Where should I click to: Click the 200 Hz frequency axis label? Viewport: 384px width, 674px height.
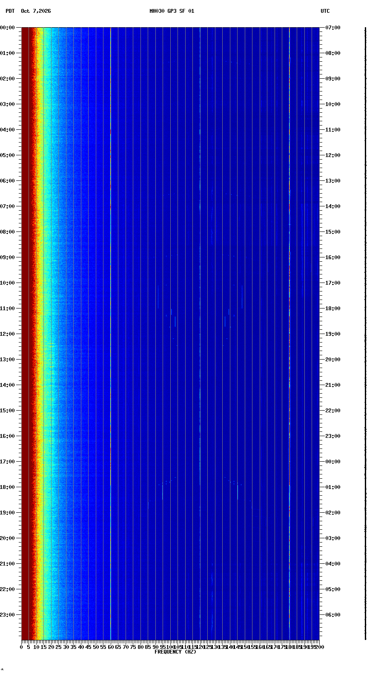tap(320, 647)
